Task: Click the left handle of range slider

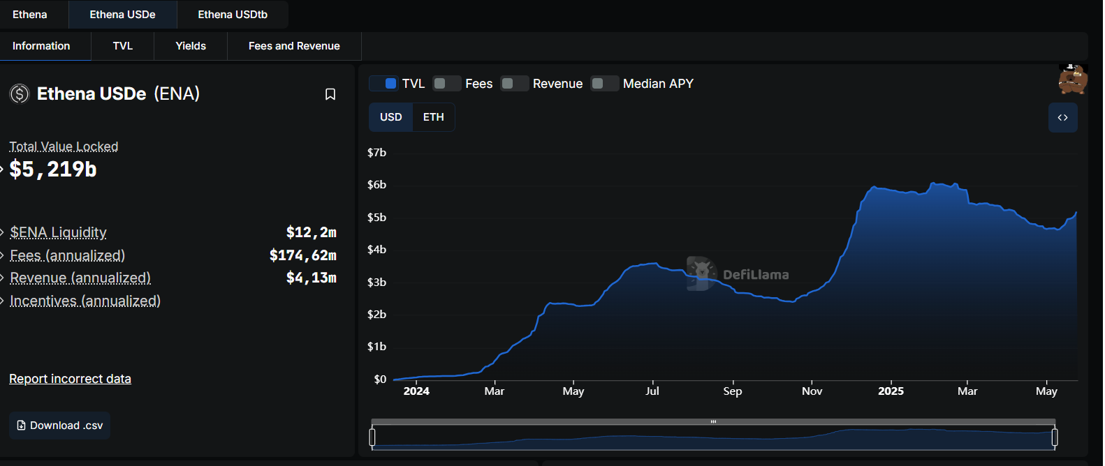Action: (372, 437)
